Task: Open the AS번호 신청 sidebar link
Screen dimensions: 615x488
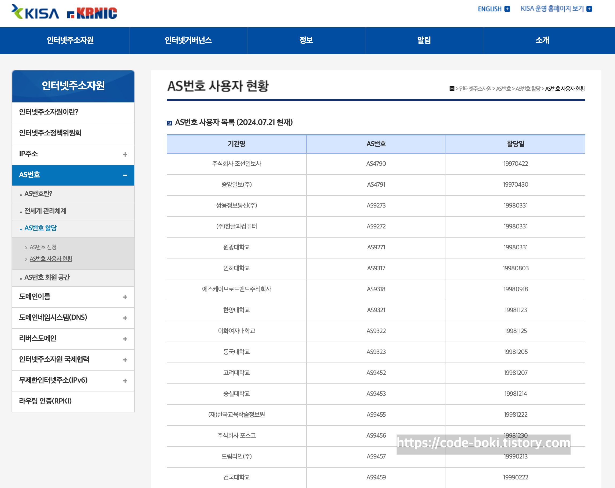Action: point(43,247)
